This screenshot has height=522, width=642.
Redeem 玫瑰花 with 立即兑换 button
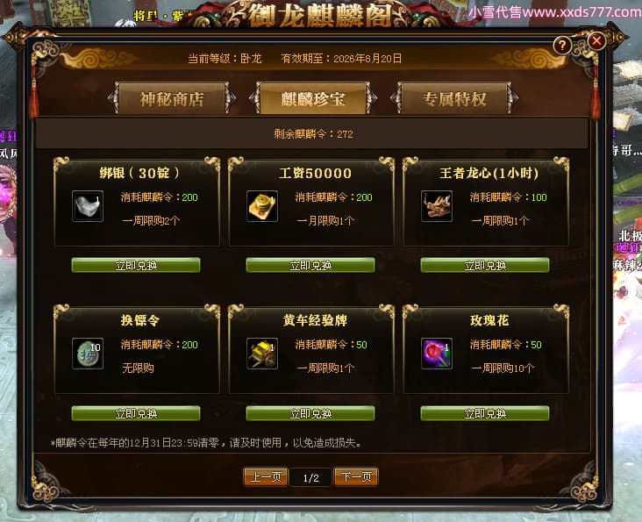485,413
